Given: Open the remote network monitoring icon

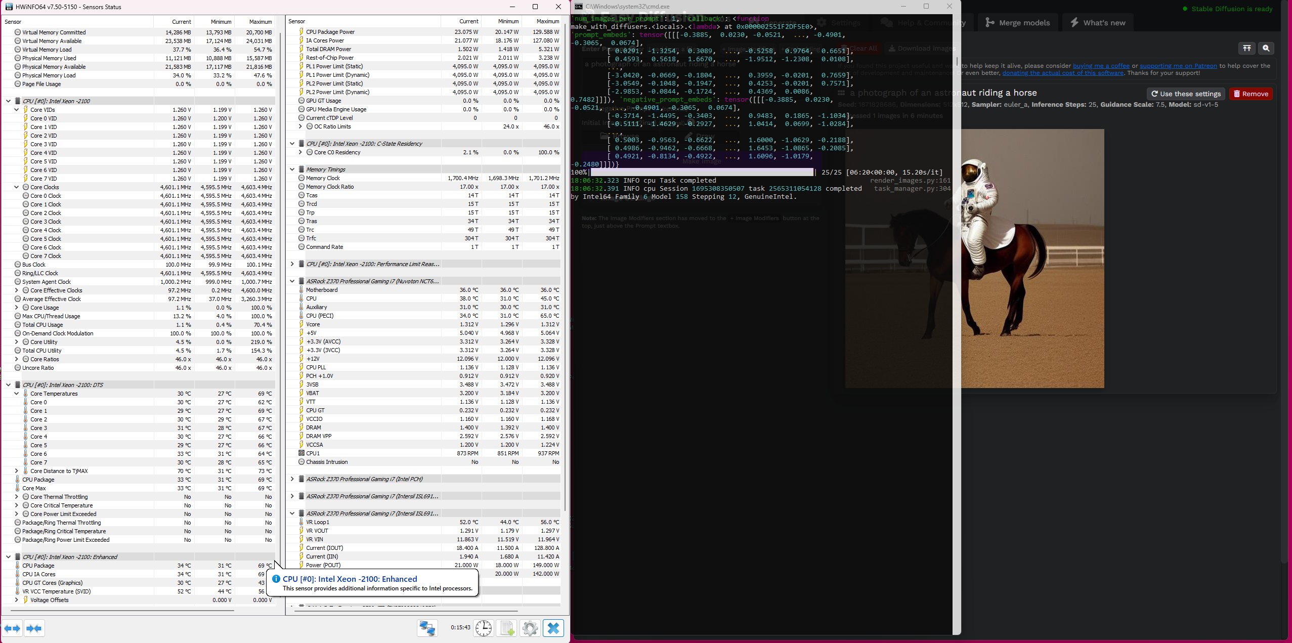Looking at the screenshot, I should [x=427, y=628].
